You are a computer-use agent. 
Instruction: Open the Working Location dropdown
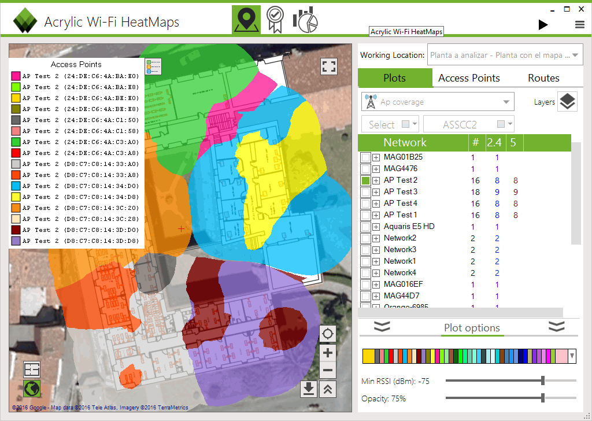tap(505, 55)
